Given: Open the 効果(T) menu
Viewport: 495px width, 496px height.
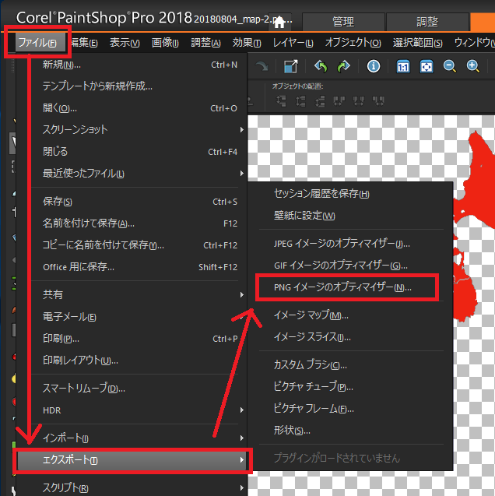Looking at the screenshot, I should pyautogui.click(x=247, y=43).
